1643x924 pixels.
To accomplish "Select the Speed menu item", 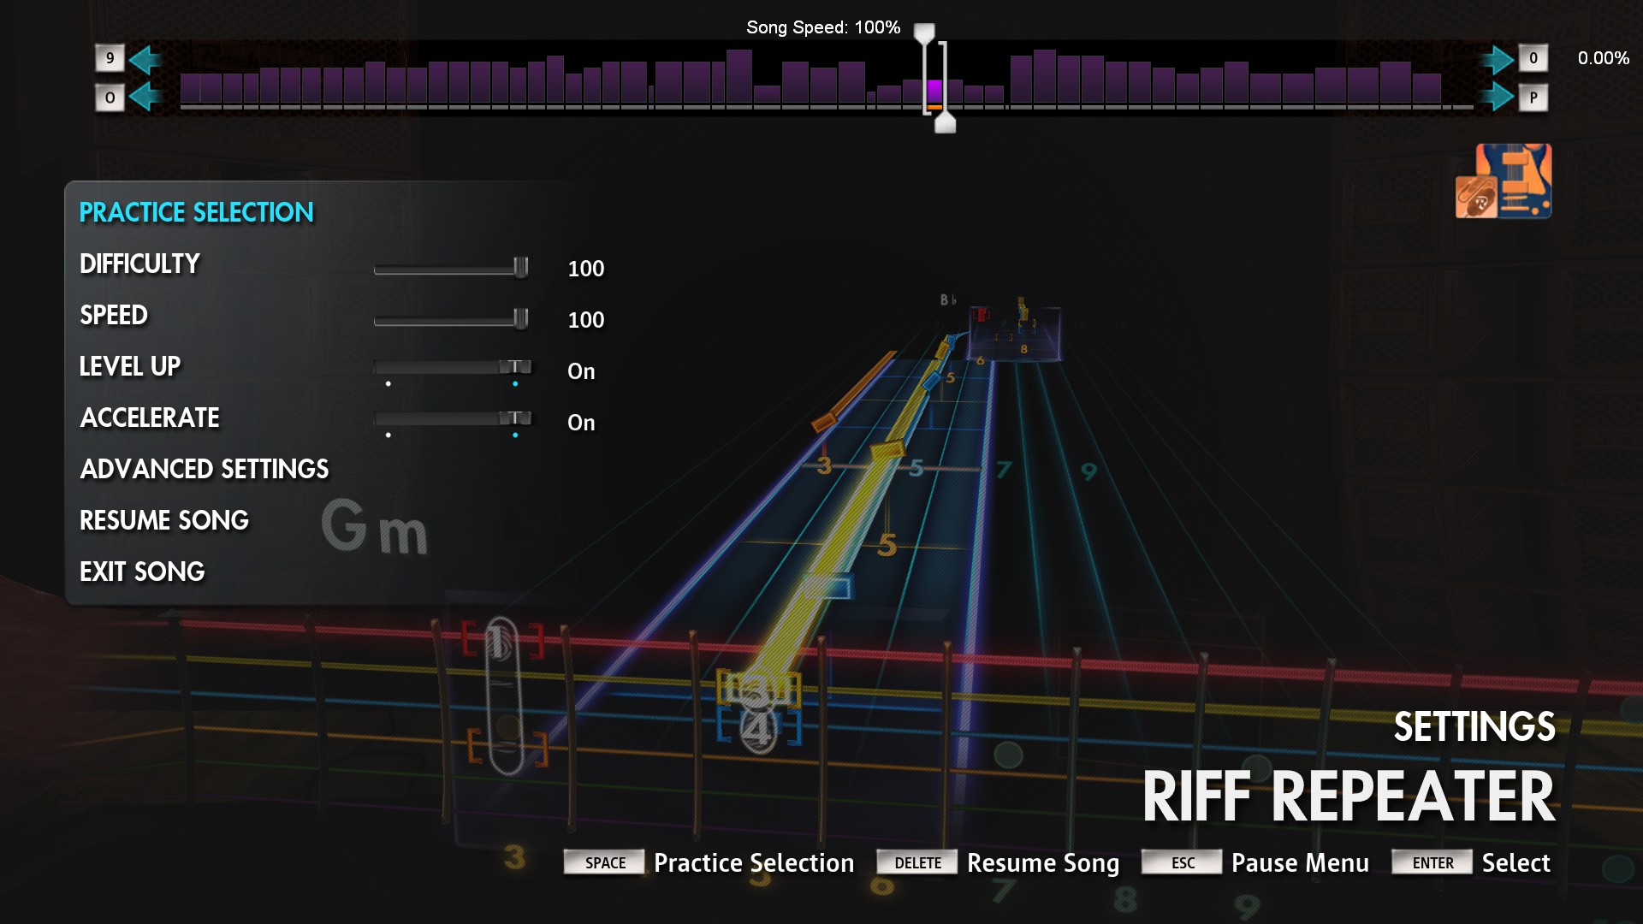I will 114,316.
